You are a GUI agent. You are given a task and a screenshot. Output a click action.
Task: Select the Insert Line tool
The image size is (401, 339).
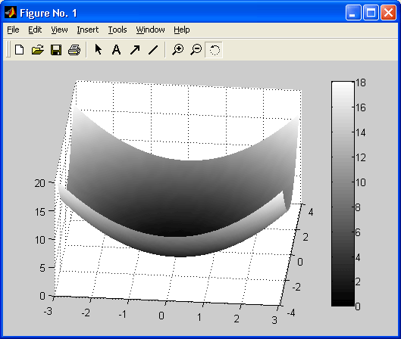point(153,49)
